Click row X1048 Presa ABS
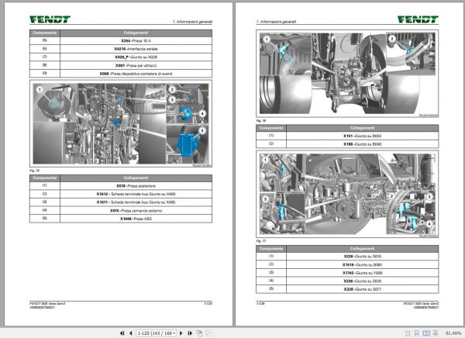 pyautogui.click(x=121, y=219)
